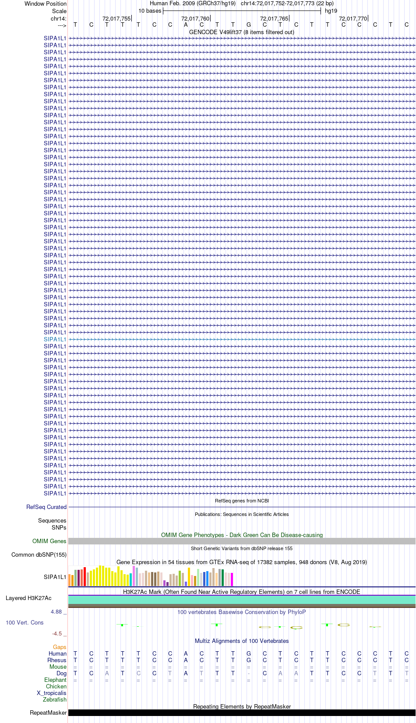Viewport: 416px width, 723px height.
Task: Click the 'OMIM Genes' track label
Action: coord(49,541)
